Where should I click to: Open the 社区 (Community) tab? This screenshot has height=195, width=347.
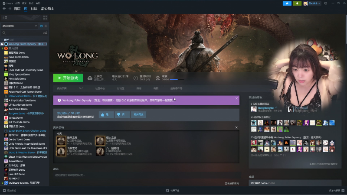coord(34,9)
